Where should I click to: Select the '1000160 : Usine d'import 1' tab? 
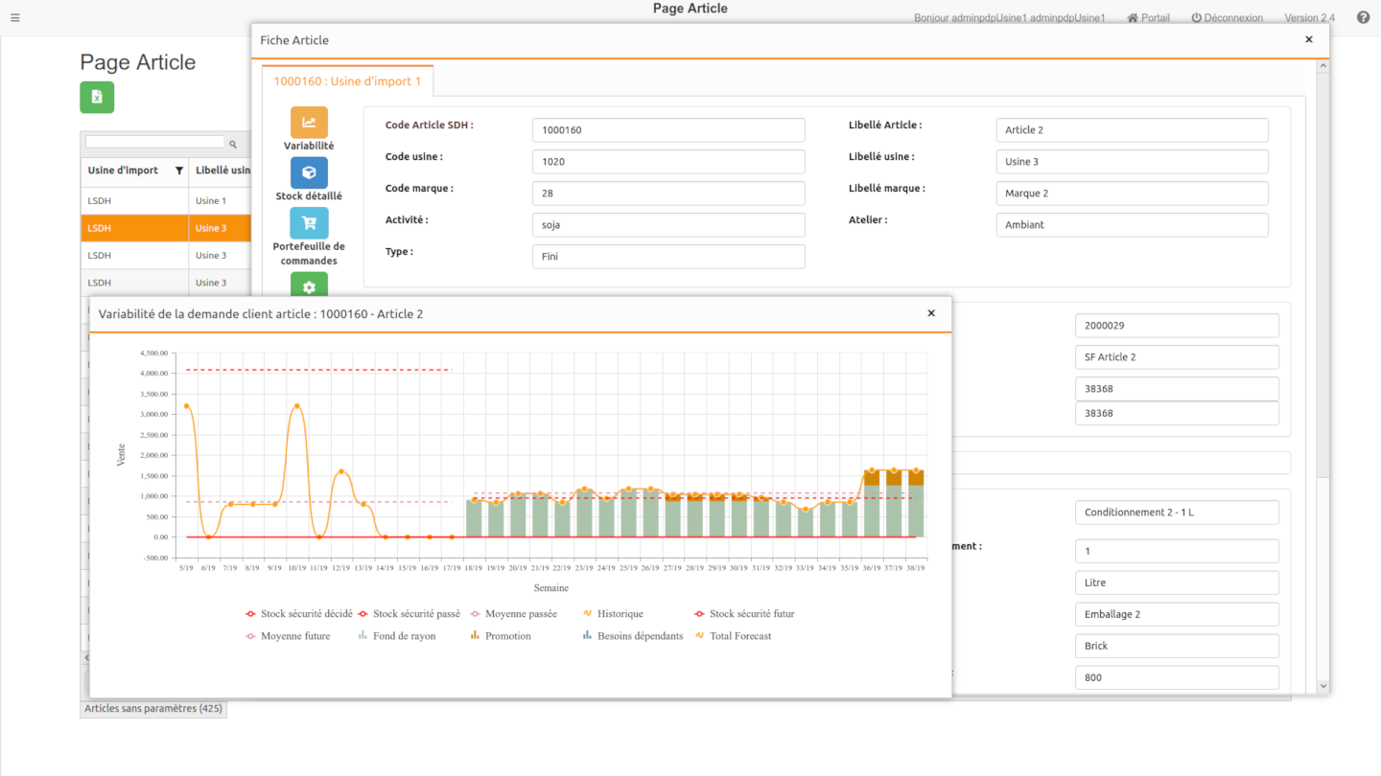tap(347, 81)
